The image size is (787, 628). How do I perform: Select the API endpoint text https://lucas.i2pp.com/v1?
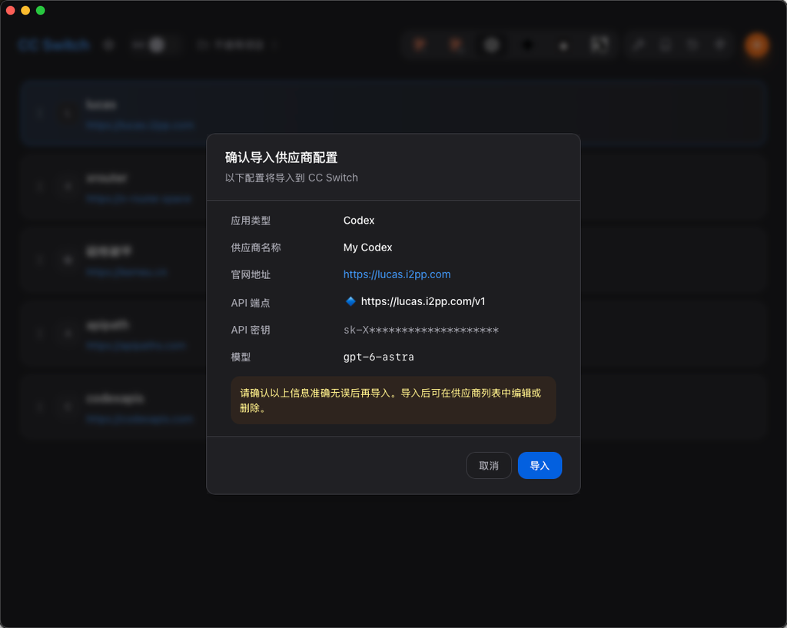[423, 301]
